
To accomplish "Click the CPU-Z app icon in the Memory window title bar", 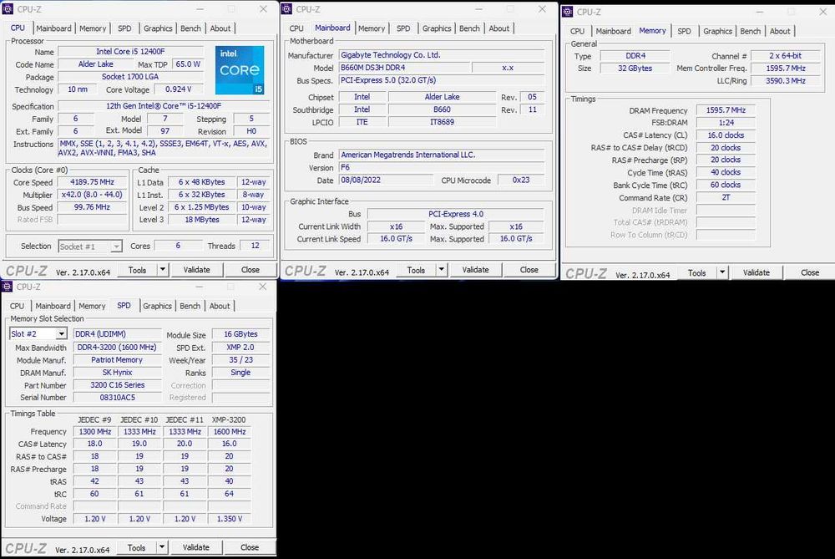I will (x=567, y=12).
